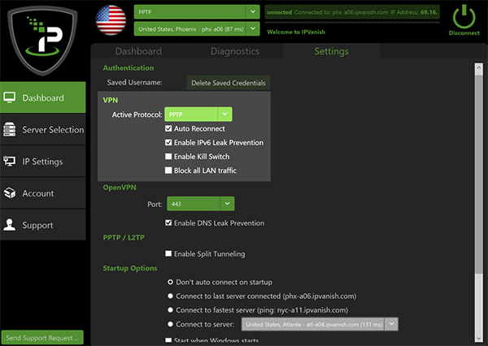The width and height of the screenshot is (488, 346).
Task: Click Send Support Request button
Action: 42,337
